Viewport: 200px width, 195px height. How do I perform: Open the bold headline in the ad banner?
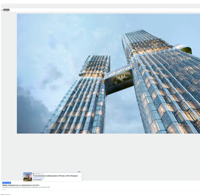(x=55, y=175)
